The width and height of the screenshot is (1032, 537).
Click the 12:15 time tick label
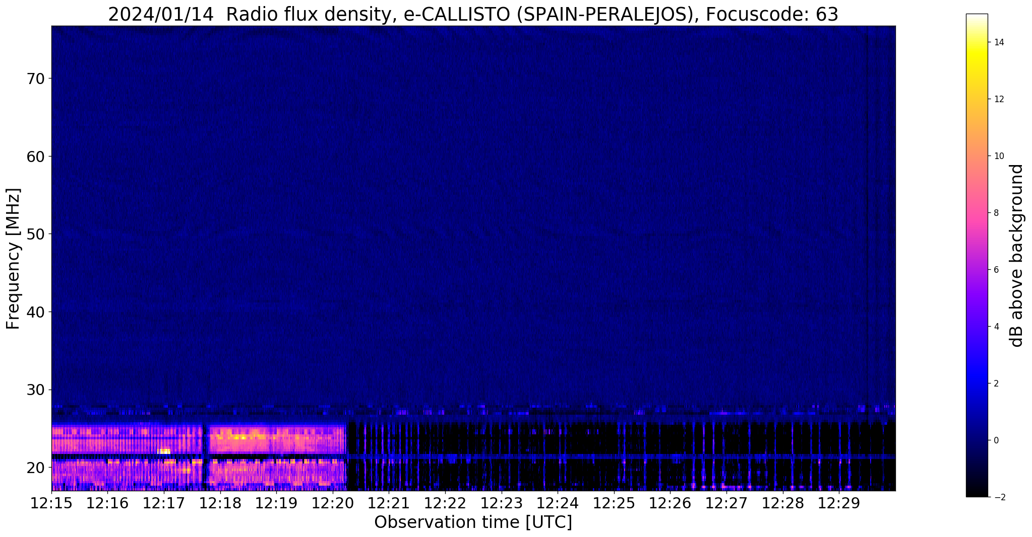[51, 503]
